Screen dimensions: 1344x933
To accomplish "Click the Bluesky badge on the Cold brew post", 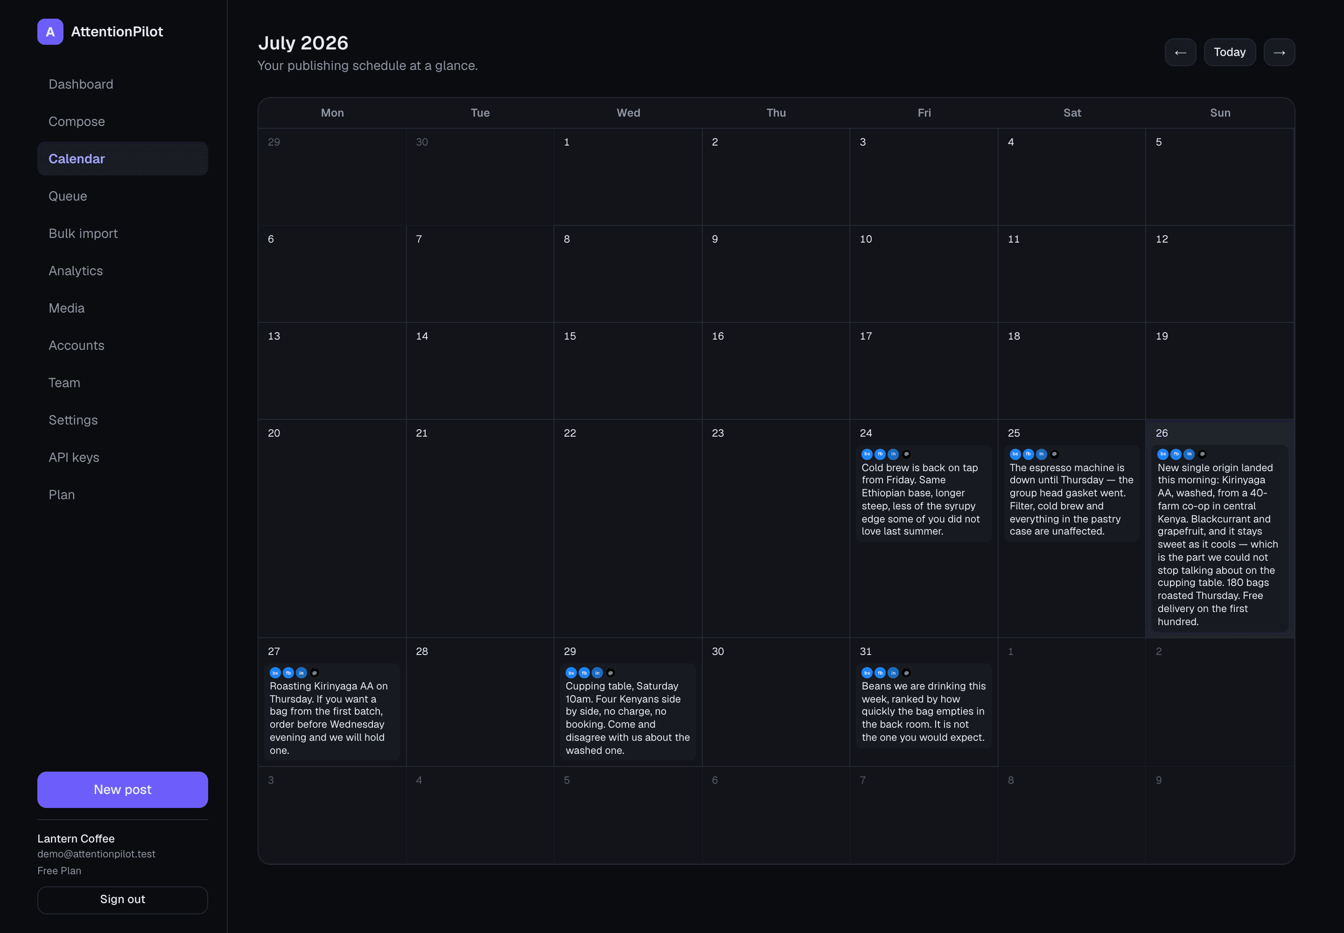I will click(x=867, y=454).
